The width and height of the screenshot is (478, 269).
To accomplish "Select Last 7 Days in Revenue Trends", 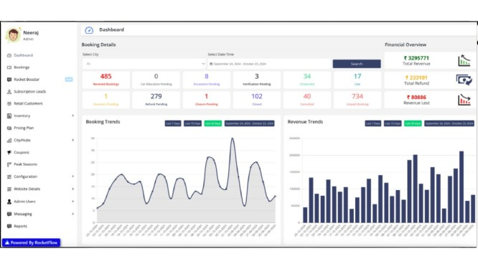I will 373,123.
